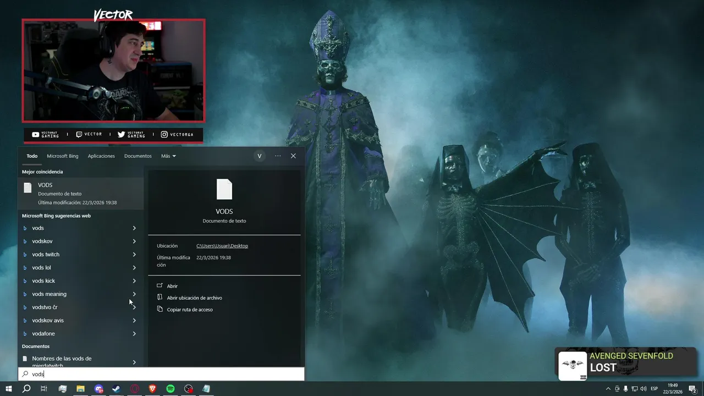Click the taskbar app icon after Task View
The width and height of the screenshot is (704, 396).
pos(62,389)
